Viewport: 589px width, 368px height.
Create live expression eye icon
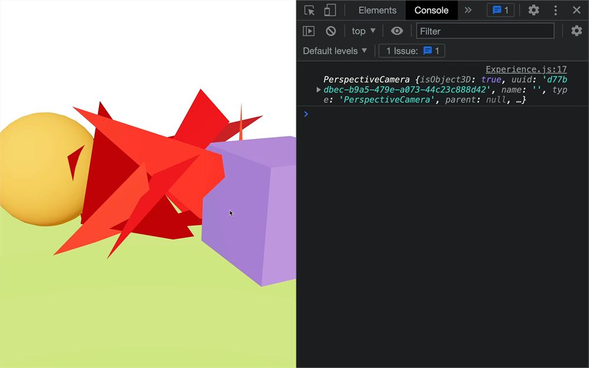pyautogui.click(x=396, y=31)
